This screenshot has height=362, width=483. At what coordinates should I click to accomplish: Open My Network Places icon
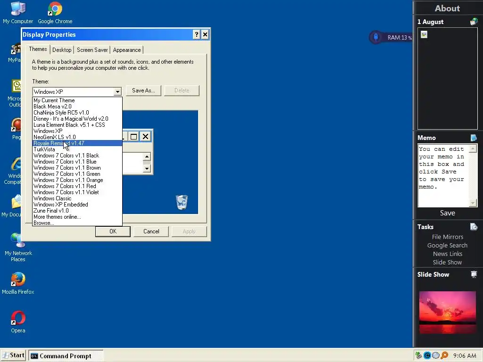18,247
